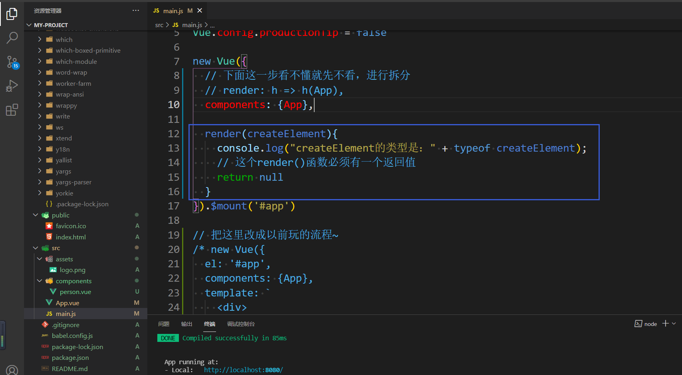Screen dimensions: 682x375
Task: Open the http://localhost:8080/ link in terminal
Action: coord(243,370)
